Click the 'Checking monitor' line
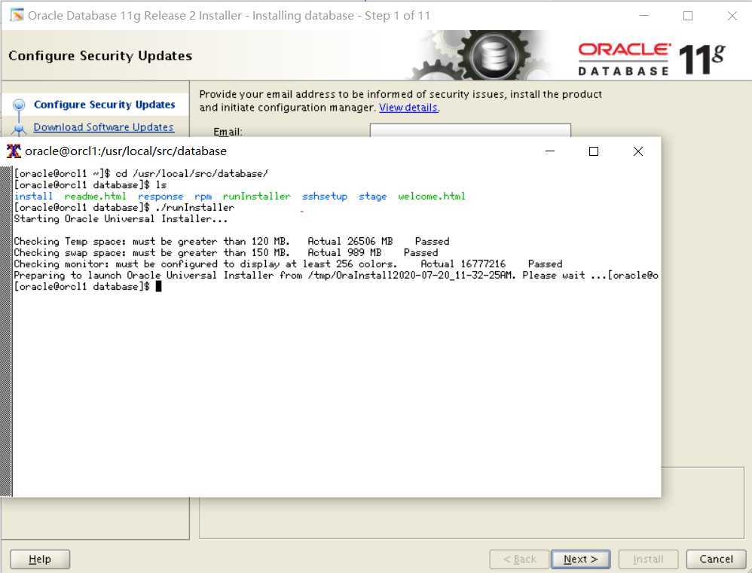This screenshot has width=752, height=573. pyautogui.click(x=288, y=264)
